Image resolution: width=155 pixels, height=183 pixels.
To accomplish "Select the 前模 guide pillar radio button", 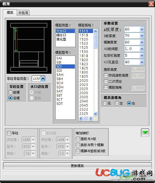I will tap(10, 92).
